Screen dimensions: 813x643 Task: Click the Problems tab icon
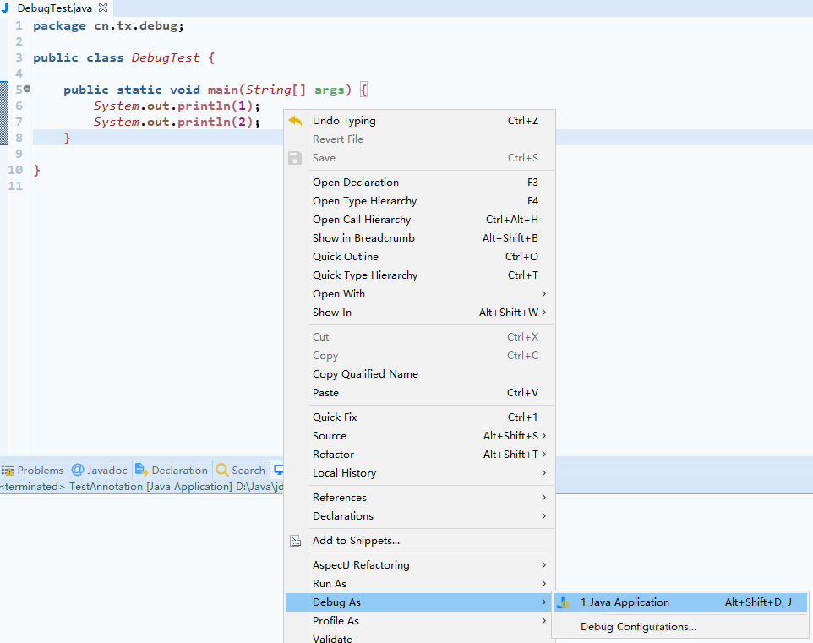[8, 471]
